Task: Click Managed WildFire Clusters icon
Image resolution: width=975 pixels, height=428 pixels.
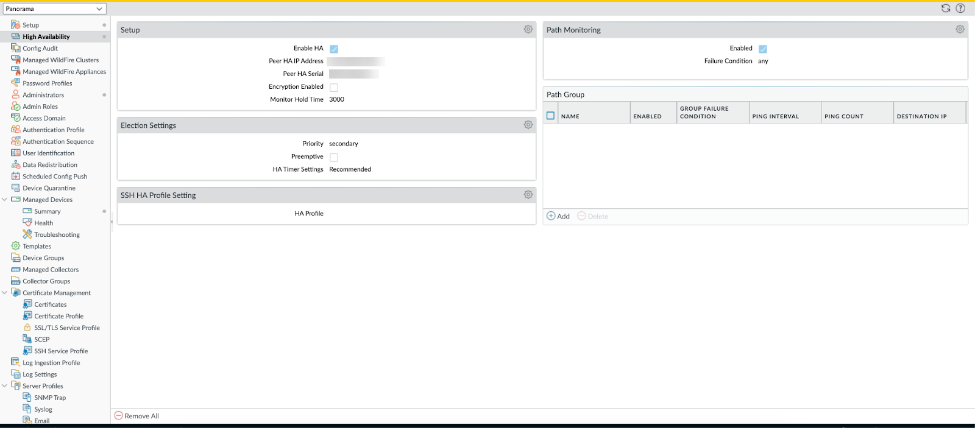Action: 15,60
